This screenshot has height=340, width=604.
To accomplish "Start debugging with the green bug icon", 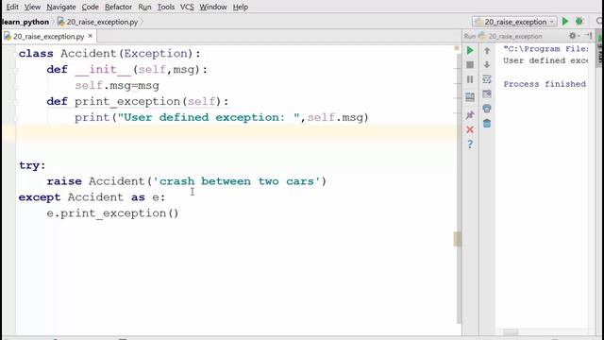I will point(579,22).
